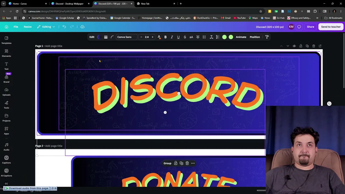345x194 pixels.
Task: Toggle lock on the selected group
Action: (x=176, y=163)
